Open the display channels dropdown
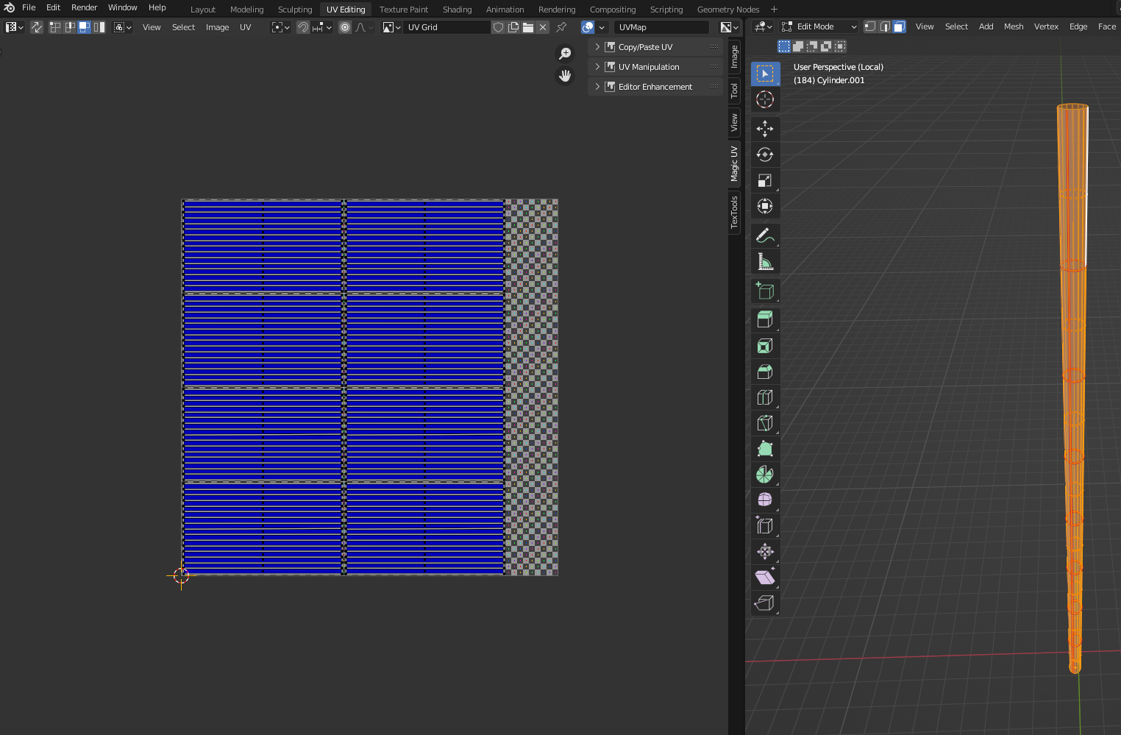Viewport: 1121px width, 735px height. [x=730, y=27]
